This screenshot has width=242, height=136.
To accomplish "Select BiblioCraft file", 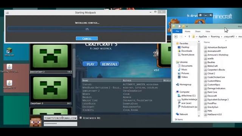I will coord(211,66).
